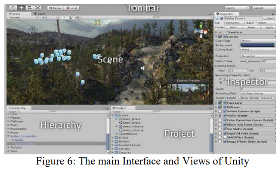278x169 pixels.
Task: Disable the Audio Listener checkbox
Action: (x=225, y=116)
